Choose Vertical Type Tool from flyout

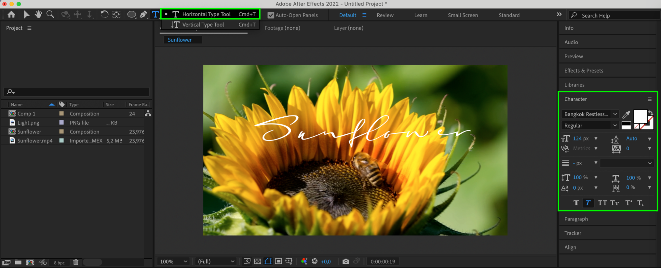click(210, 25)
